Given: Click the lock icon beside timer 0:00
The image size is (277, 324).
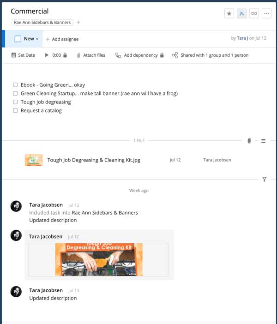Looking at the screenshot, I should [65, 55].
